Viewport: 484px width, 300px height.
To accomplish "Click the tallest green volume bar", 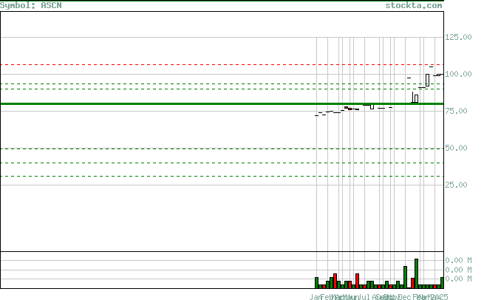I will tap(417, 273).
